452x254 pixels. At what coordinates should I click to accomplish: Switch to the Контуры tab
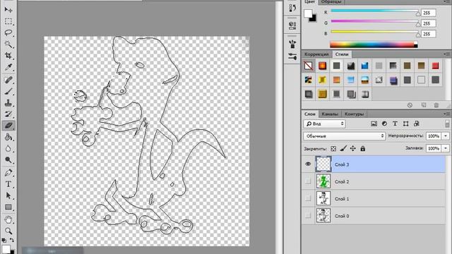pyautogui.click(x=355, y=114)
